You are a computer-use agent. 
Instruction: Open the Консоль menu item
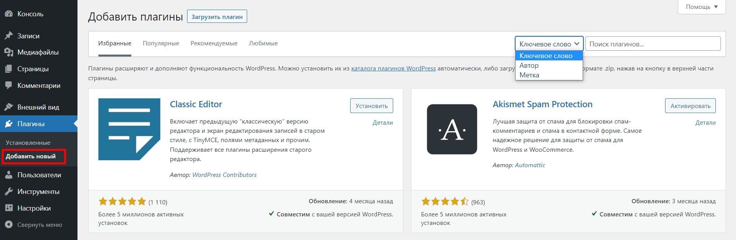(x=39, y=14)
